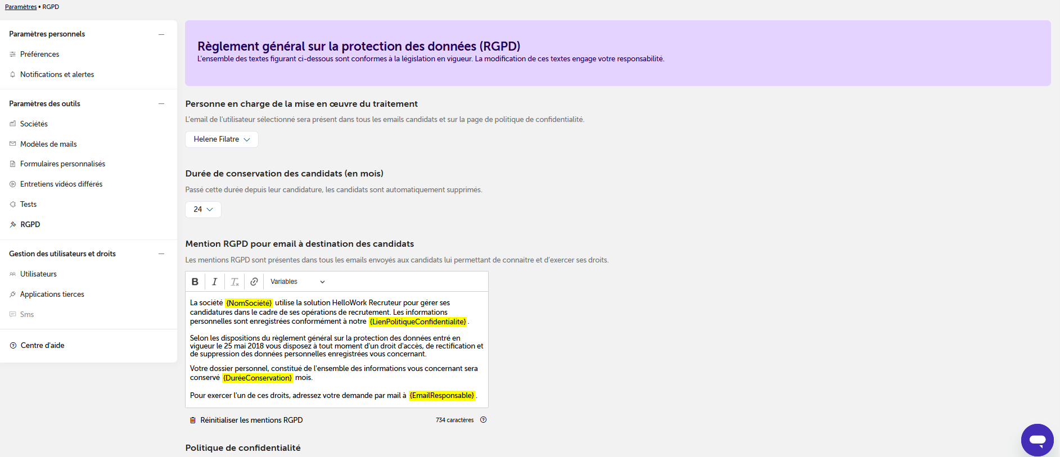
Task: Click the {EmailResponsable} variable tag
Action: click(442, 396)
